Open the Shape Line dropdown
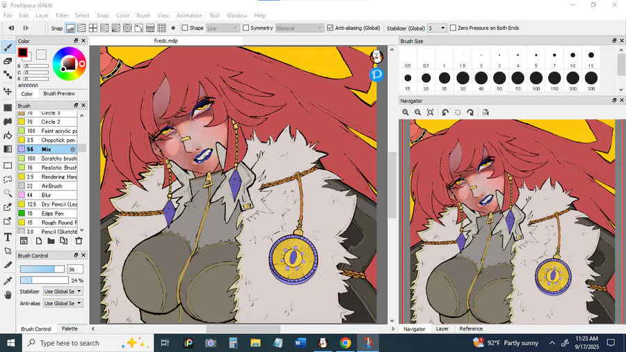 click(223, 28)
